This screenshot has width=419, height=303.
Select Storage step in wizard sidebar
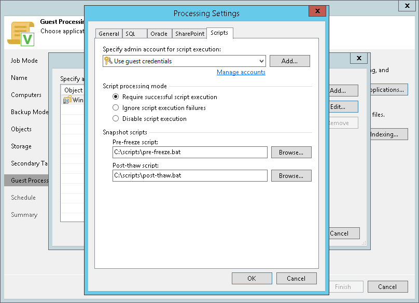[21, 146]
